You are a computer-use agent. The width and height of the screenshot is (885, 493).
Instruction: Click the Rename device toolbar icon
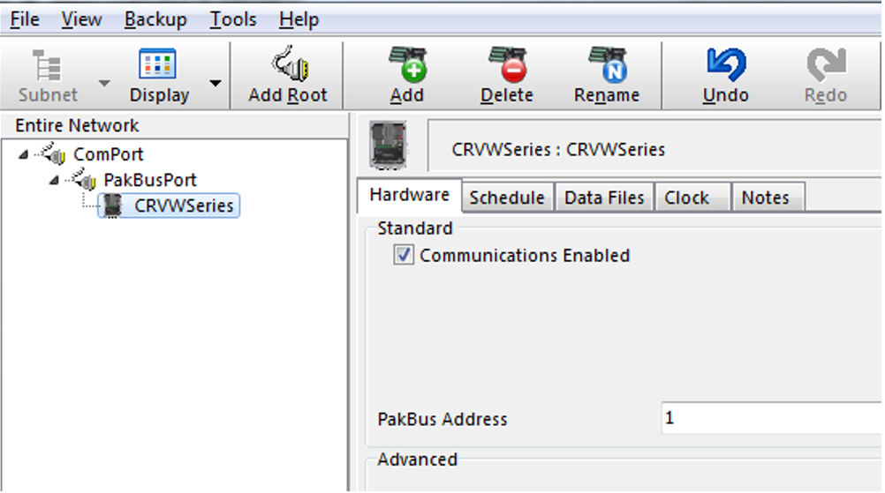[607, 65]
